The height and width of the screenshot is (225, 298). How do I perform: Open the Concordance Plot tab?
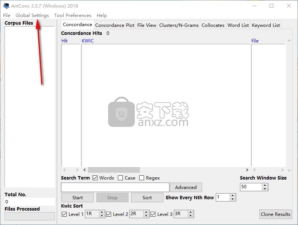pos(114,25)
